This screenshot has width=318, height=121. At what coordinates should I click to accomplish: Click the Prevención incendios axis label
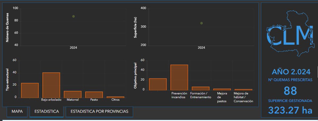click(179, 95)
